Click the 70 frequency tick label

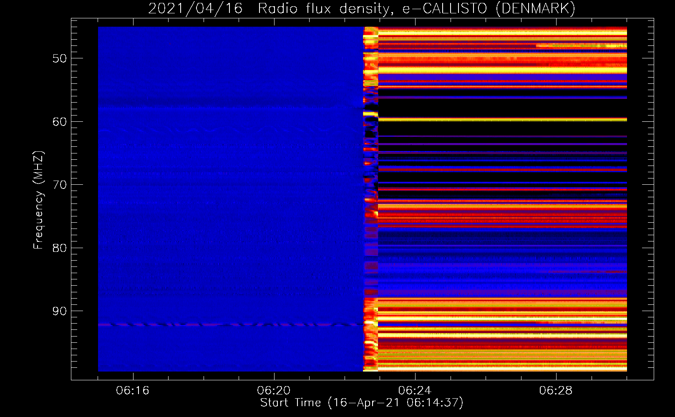[x=60, y=185]
